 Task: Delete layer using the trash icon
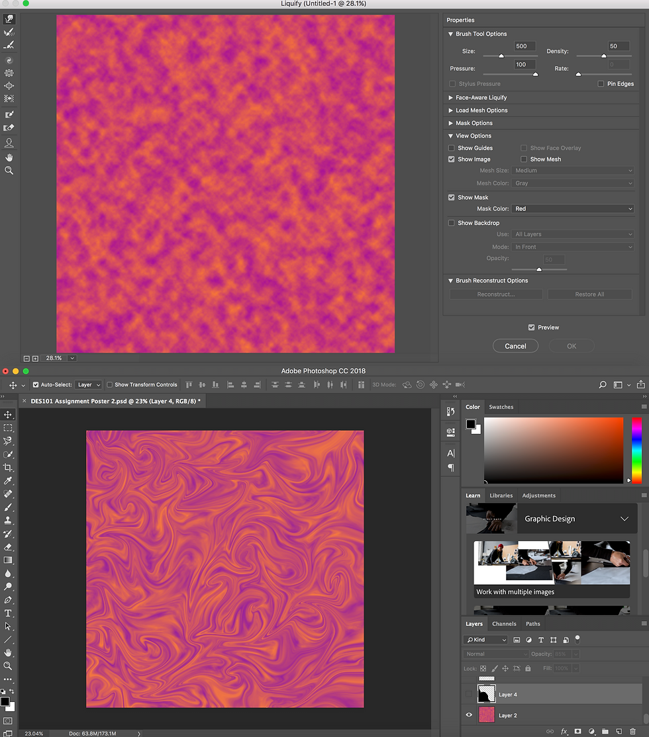(632, 731)
